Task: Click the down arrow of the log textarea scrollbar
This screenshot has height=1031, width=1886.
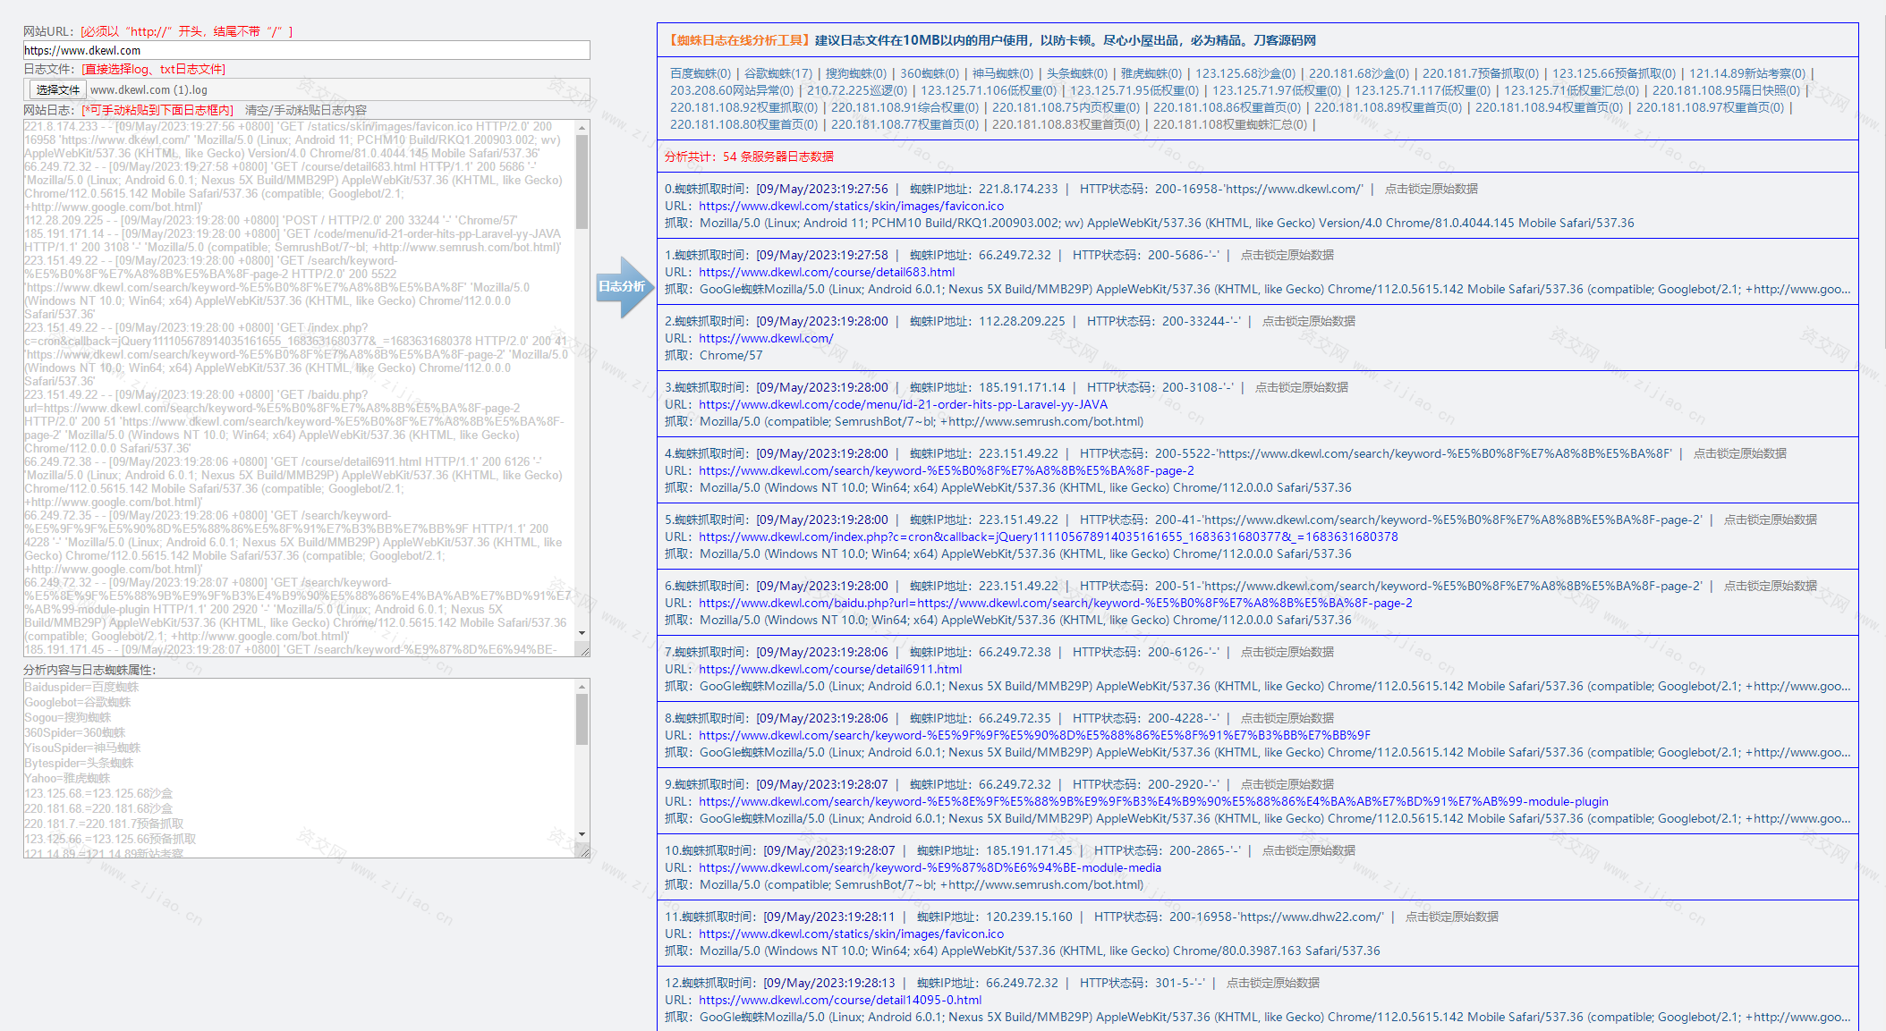Action: [582, 633]
